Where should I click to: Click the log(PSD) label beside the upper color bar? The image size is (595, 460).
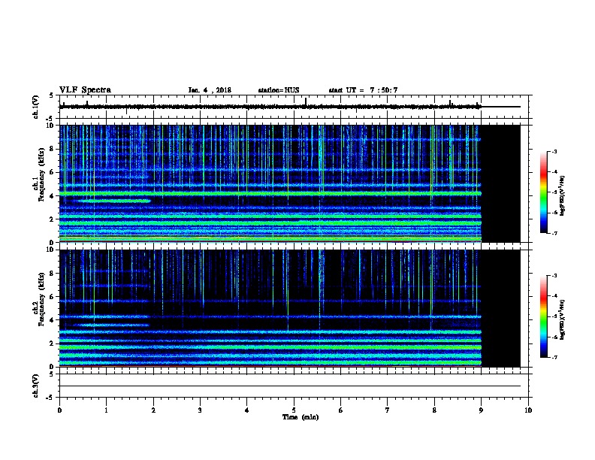563,196
